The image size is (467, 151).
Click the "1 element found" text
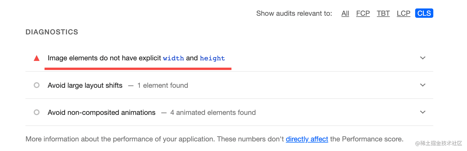click(x=163, y=85)
